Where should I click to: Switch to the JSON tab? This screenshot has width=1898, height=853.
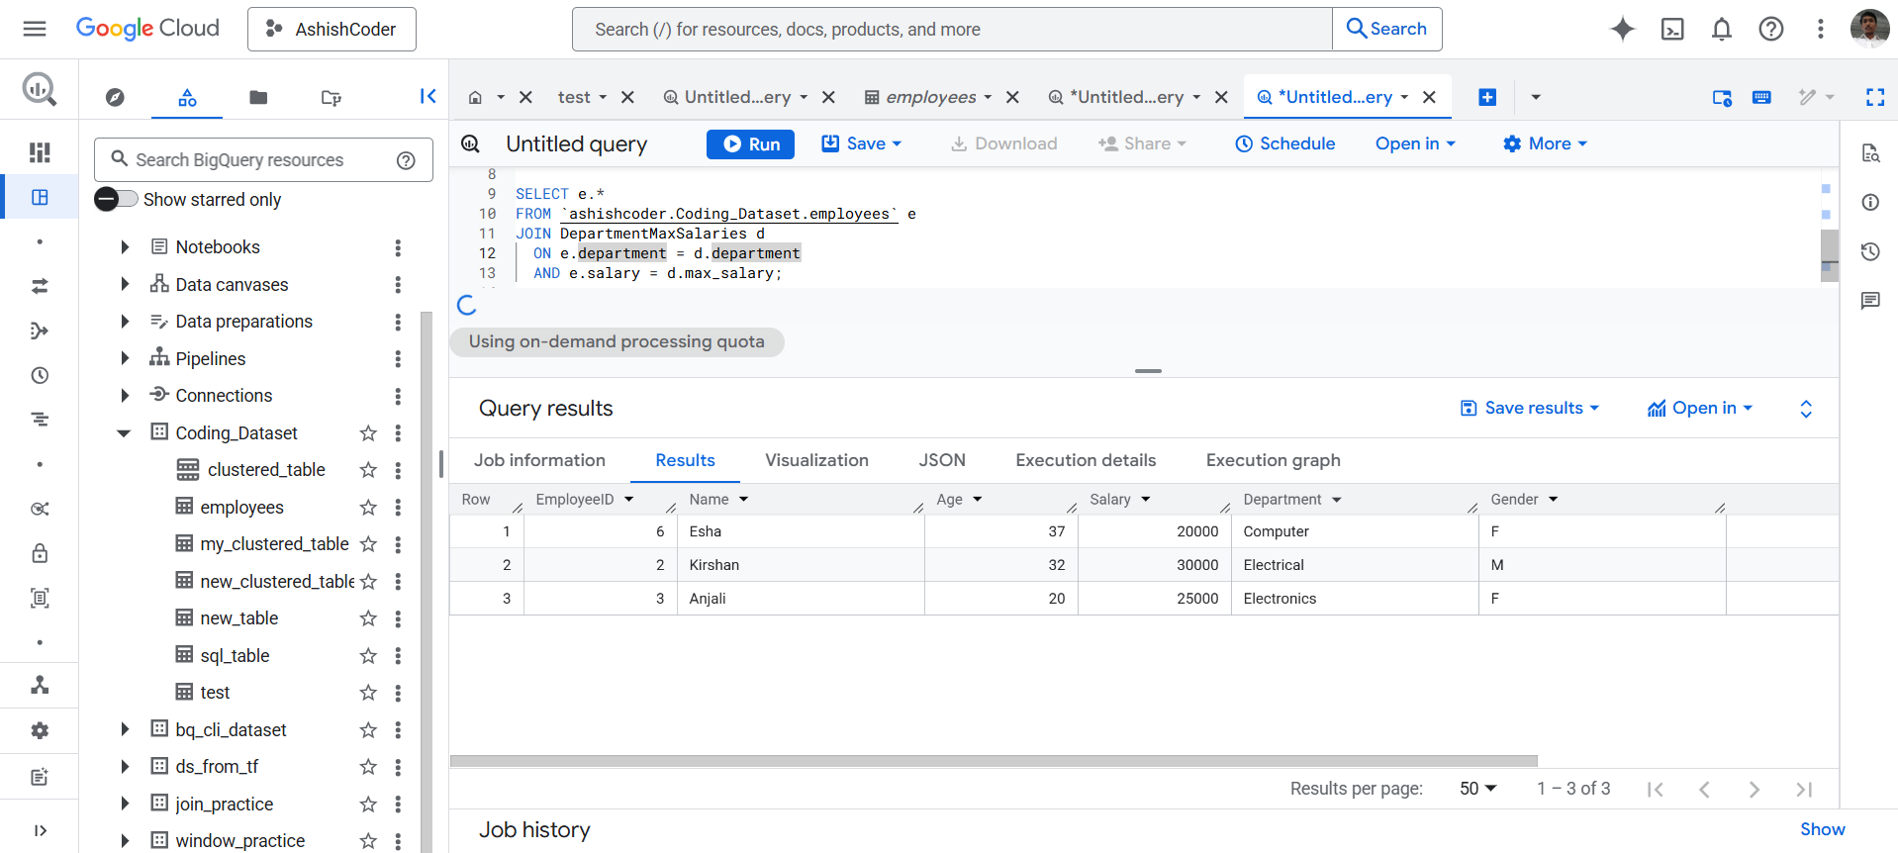[x=942, y=460]
